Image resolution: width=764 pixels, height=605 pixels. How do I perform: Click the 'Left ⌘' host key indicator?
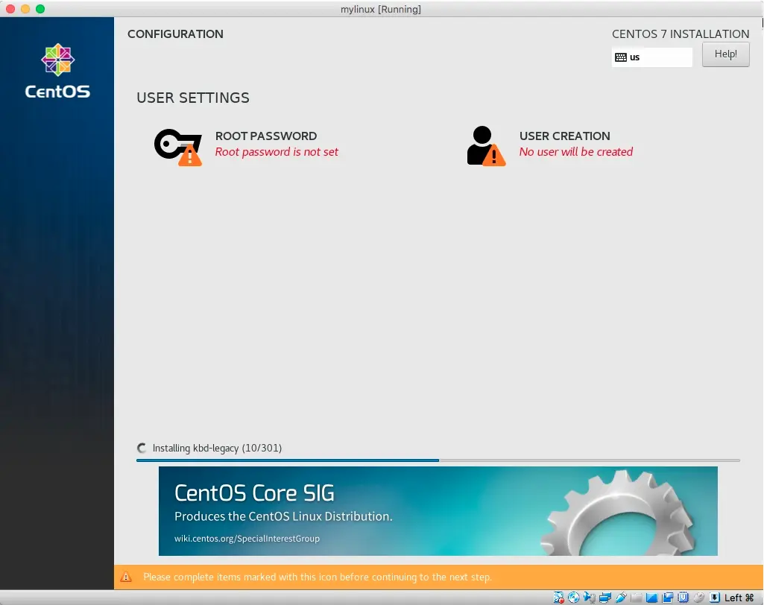pos(739,598)
